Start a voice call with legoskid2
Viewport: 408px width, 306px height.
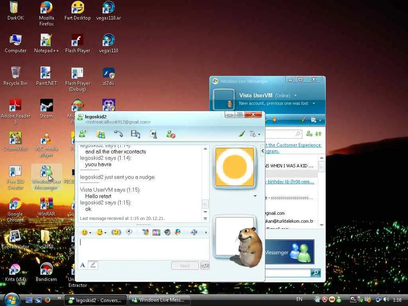coord(118,134)
